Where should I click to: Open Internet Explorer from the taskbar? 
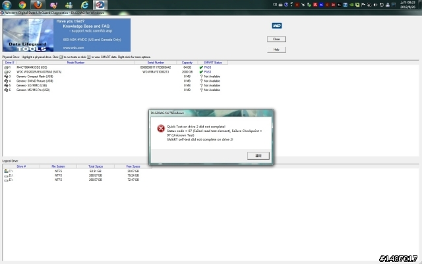coord(84,5)
